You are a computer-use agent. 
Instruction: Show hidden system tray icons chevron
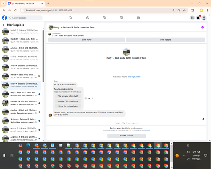coord(184,155)
